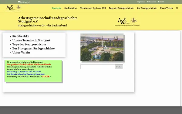
Task: Open the Datenschutz link
Action: tap(152, 2)
